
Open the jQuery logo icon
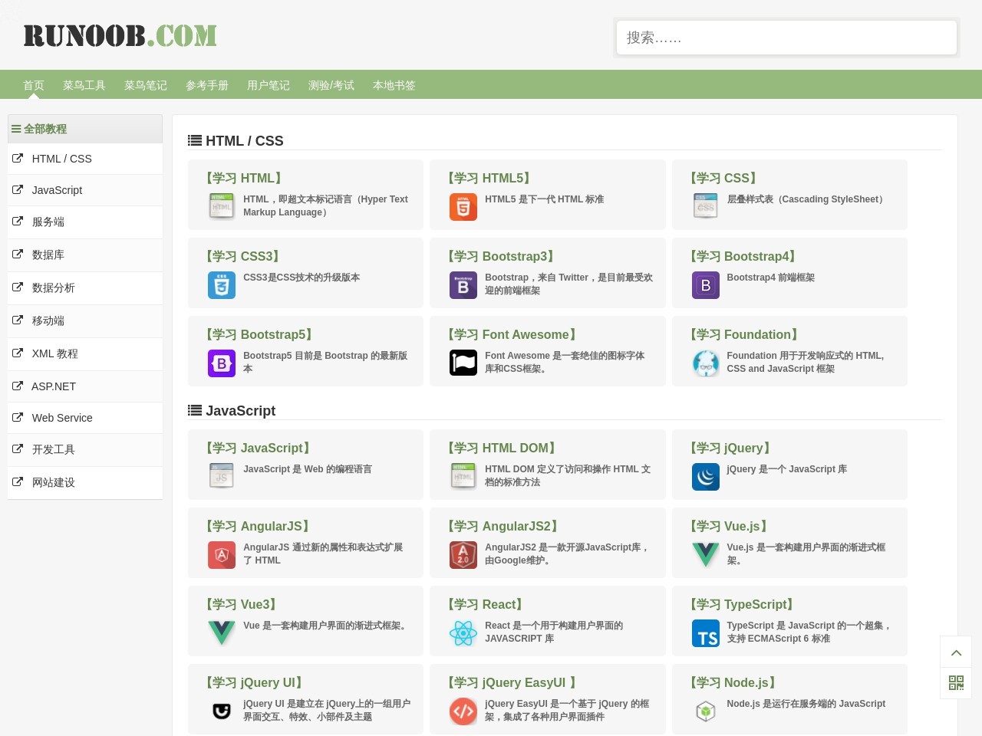click(x=705, y=477)
